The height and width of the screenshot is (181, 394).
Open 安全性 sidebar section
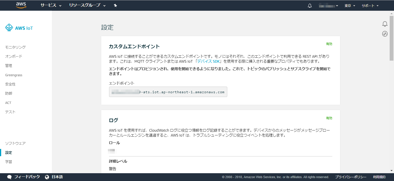10,84
